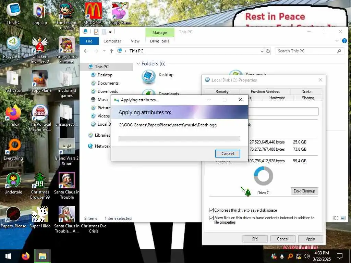Viewport: 351px width, 263px height.
Task: Switch to the Quota tab
Action: (306, 92)
